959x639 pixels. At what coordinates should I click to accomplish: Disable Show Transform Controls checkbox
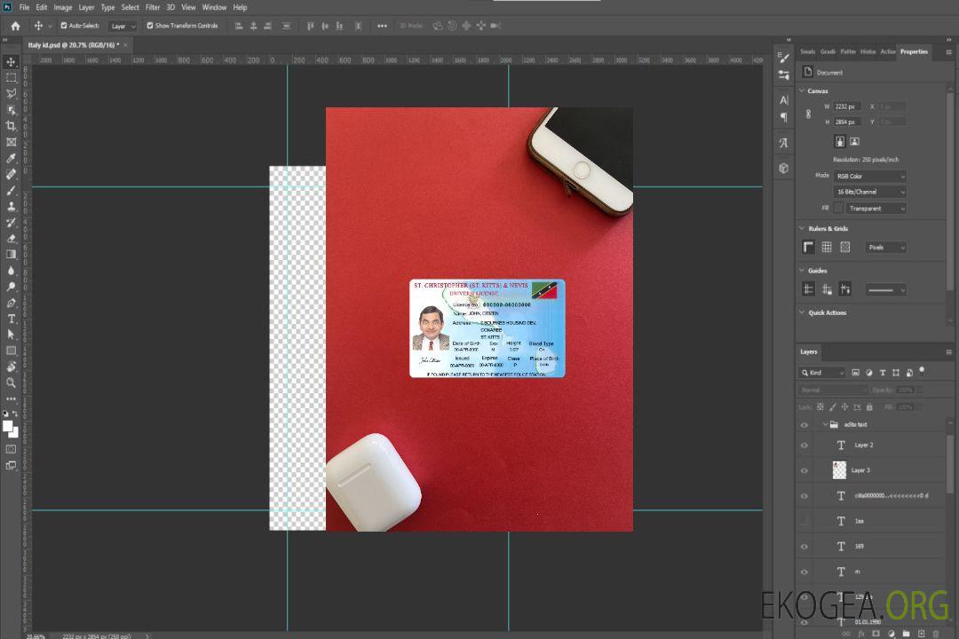click(x=149, y=26)
